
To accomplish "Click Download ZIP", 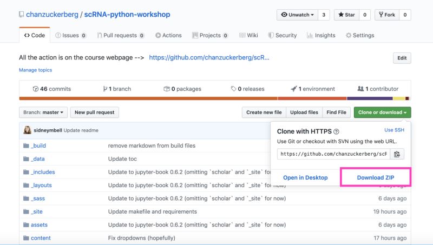I will [376, 178].
